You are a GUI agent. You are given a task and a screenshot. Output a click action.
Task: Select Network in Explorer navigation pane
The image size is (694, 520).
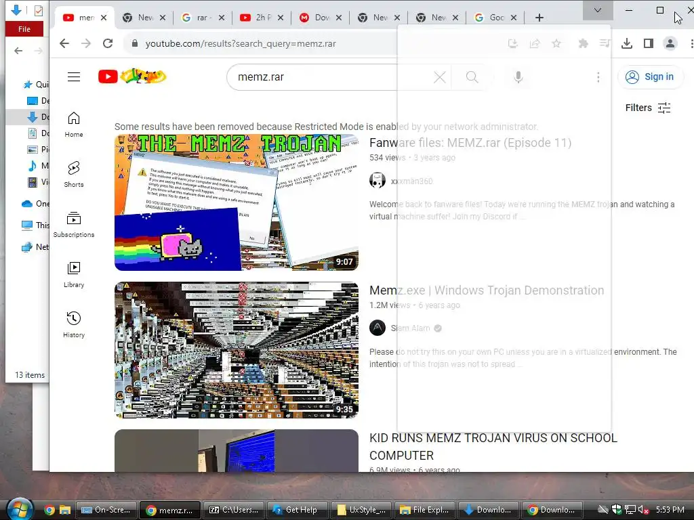point(35,246)
